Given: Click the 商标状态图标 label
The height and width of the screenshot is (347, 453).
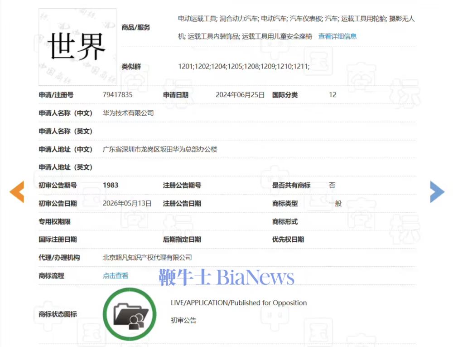Looking at the screenshot, I should (58, 314).
